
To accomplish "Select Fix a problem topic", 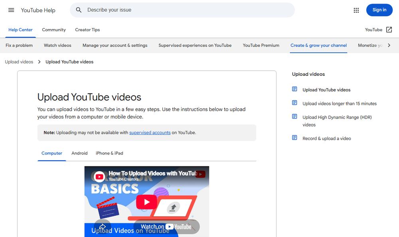I will 19,45.
